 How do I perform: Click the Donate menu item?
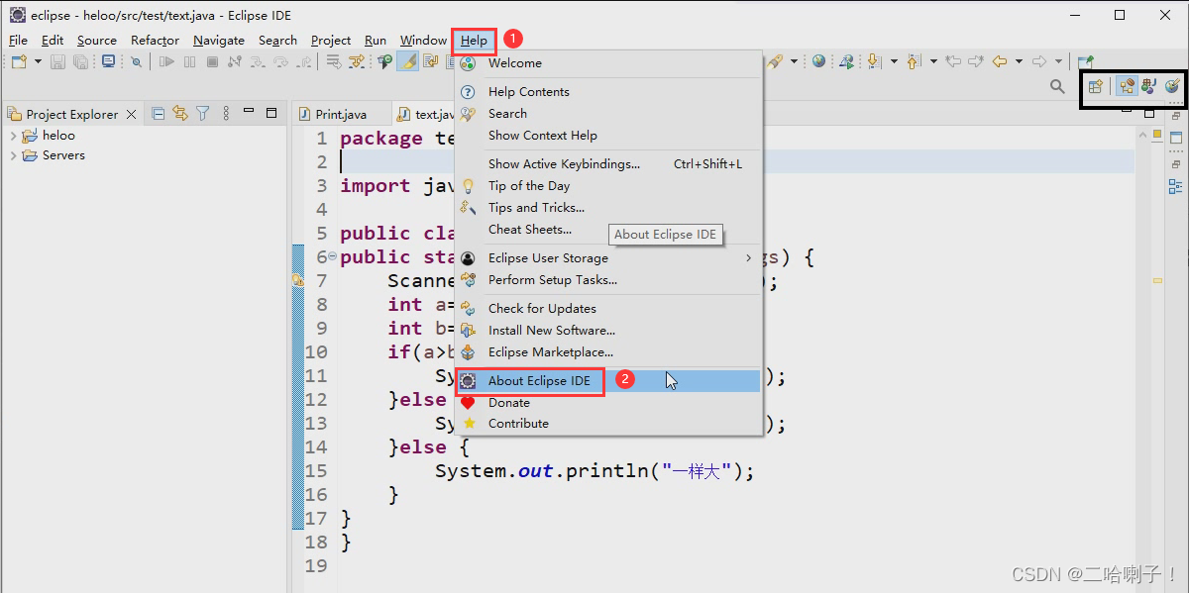[608, 402]
